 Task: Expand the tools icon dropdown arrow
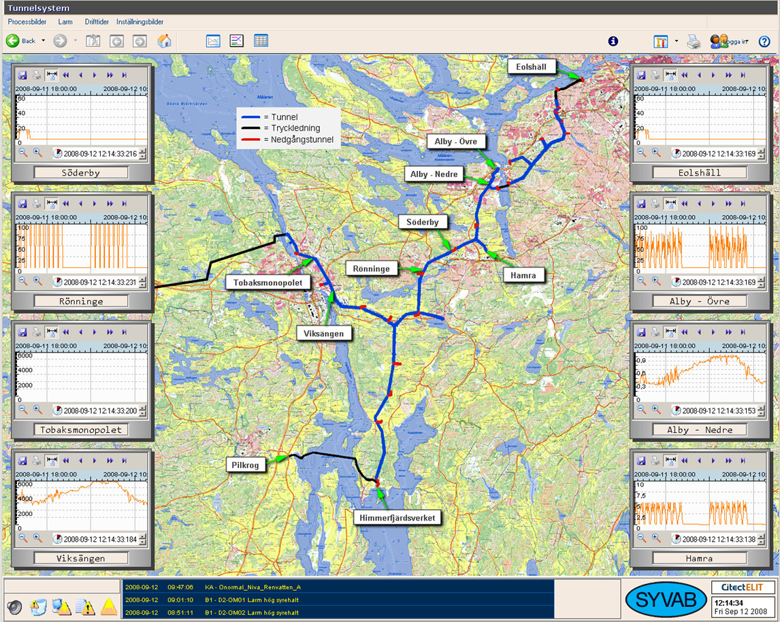pyautogui.click(x=676, y=42)
